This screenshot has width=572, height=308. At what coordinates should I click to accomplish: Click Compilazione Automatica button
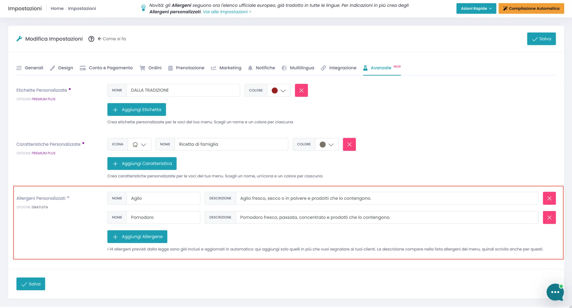[531, 8]
